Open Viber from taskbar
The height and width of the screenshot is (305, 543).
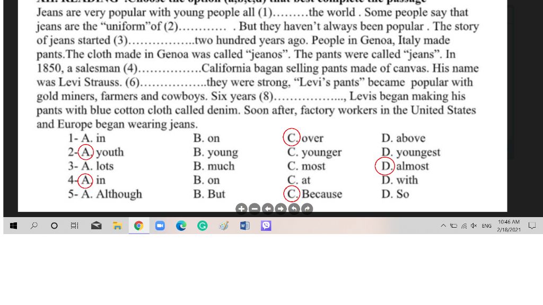[266, 226]
